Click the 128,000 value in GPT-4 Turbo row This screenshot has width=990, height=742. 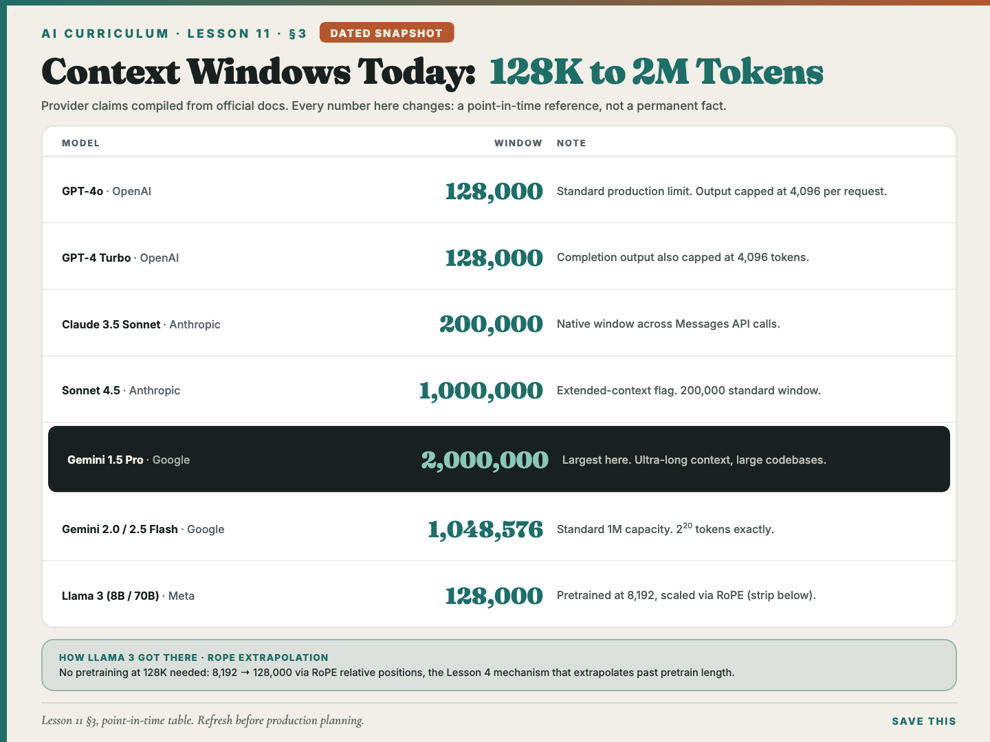pyautogui.click(x=494, y=258)
